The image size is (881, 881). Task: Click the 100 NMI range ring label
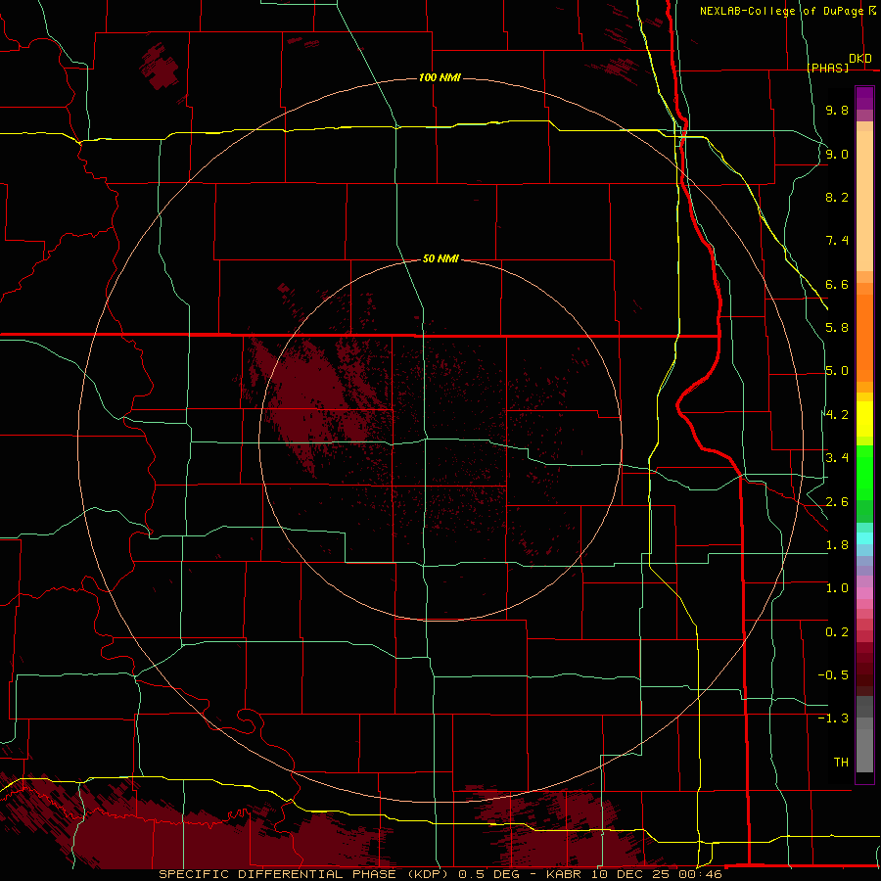(x=440, y=77)
